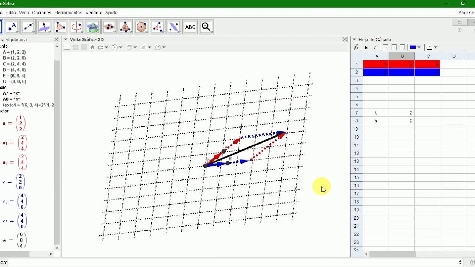This screenshot has width=475, height=267.
Task: Collapse the Vista Gráfica 3D style bar triangle
Action: [65, 39]
